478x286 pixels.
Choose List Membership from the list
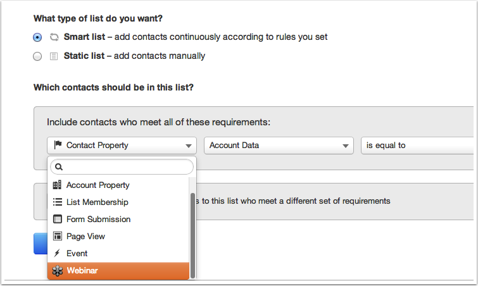118,202
